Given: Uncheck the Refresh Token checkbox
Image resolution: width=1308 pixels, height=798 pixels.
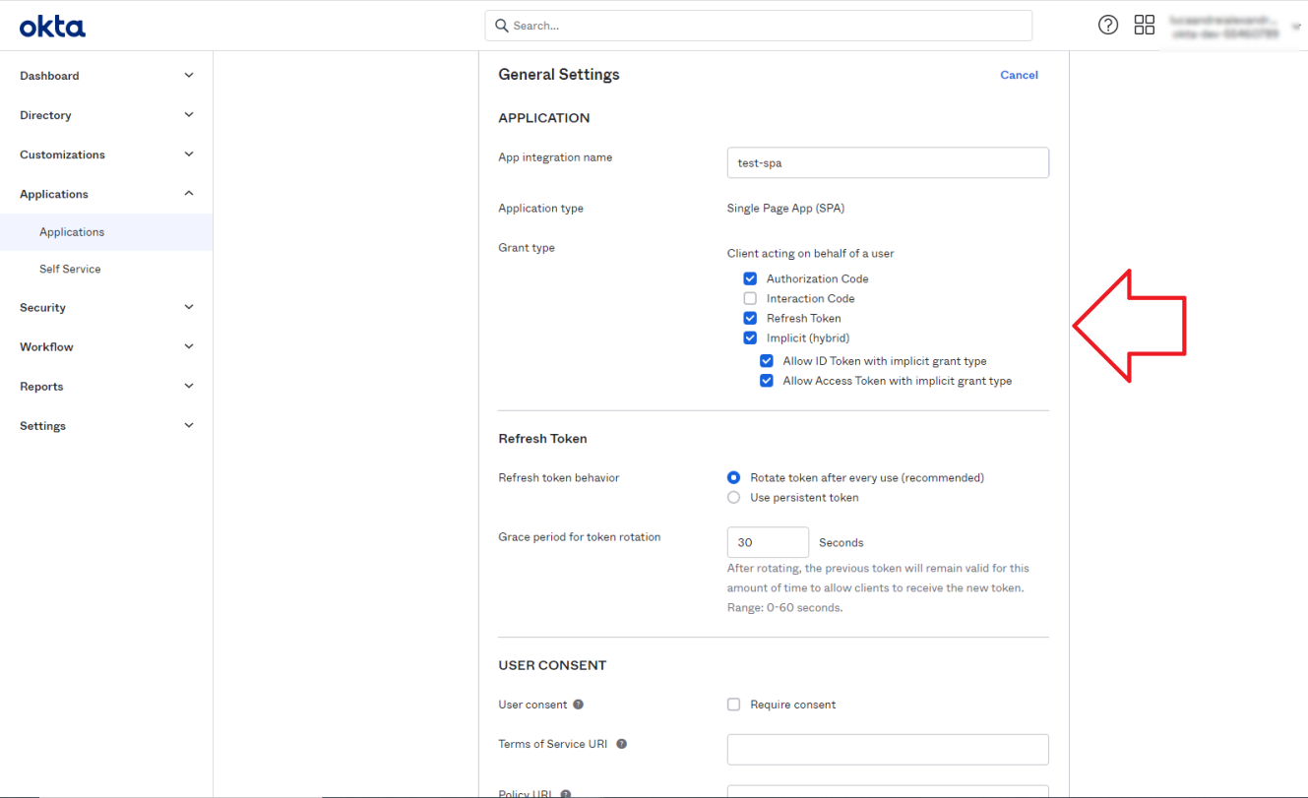Looking at the screenshot, I should point(750,318).
